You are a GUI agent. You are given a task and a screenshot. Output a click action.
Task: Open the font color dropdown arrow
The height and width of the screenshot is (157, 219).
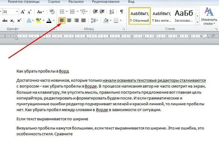(54, 21)
